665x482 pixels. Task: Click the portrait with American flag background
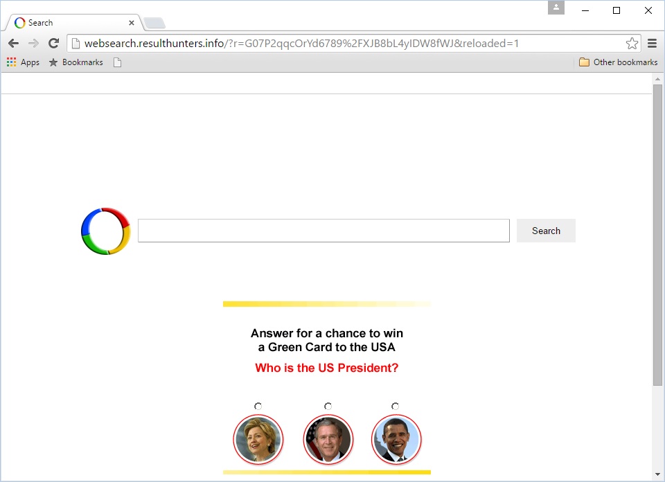click(328, 439)
